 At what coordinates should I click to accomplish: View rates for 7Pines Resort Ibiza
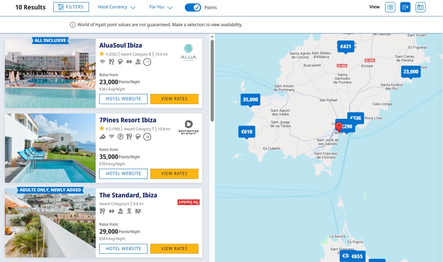(x=174, y=174)
